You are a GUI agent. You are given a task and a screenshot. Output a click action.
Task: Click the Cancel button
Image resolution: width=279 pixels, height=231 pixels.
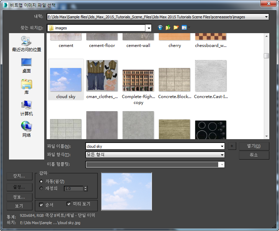(x=254, y=155)
